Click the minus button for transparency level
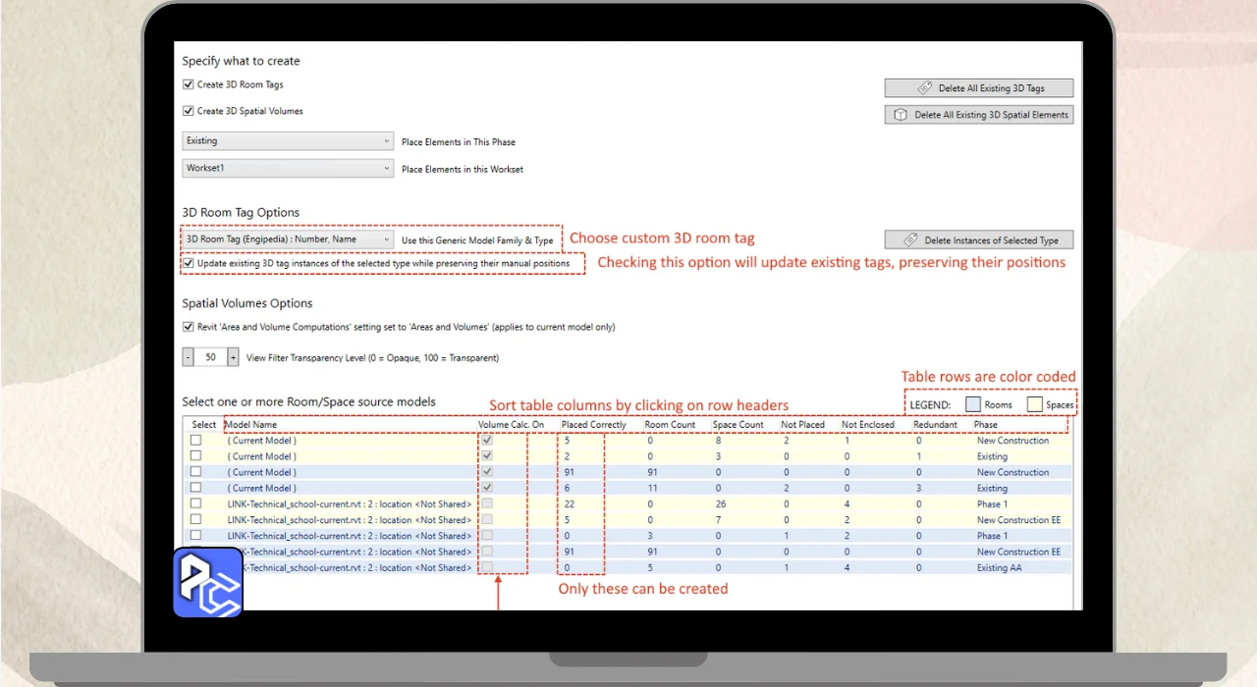This screenshot has height=687, width=1257. pyautogui.click(x=188, y=358)
